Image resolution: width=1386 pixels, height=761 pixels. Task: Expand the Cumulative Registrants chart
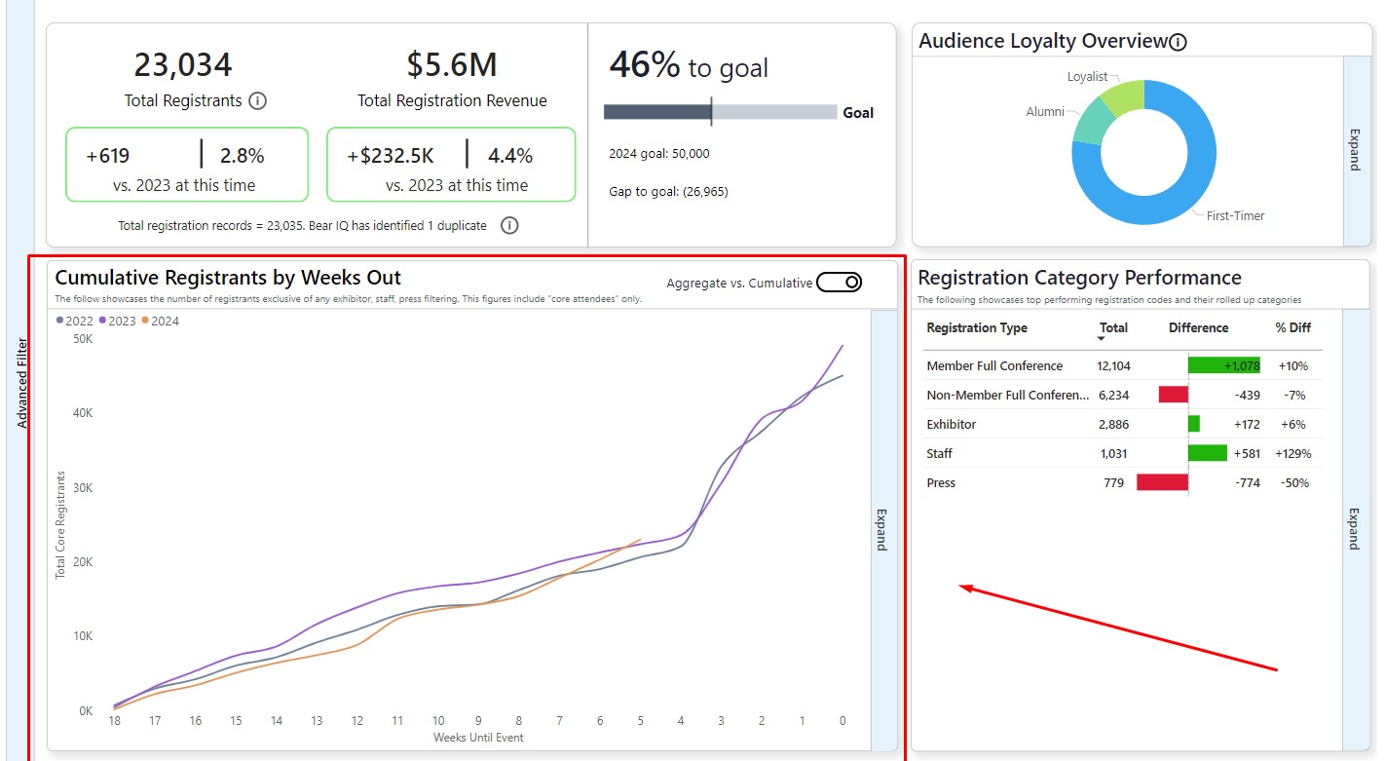coord(883,529)
